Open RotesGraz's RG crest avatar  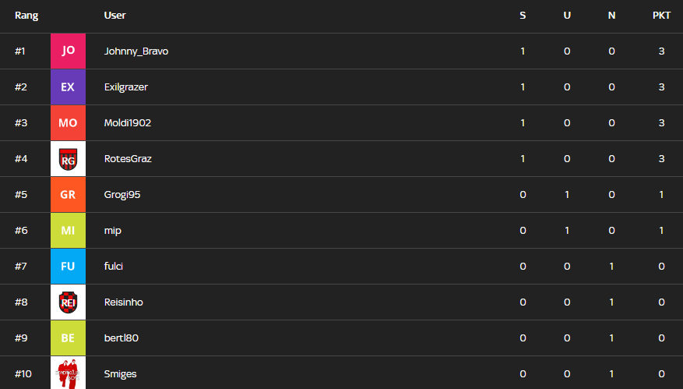click(68, 159)
